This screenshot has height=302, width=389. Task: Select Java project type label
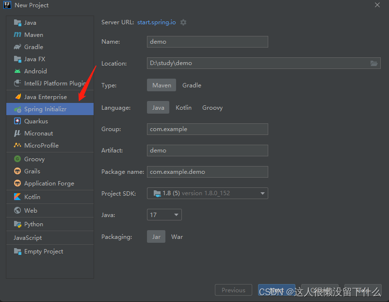coord(30,23)
